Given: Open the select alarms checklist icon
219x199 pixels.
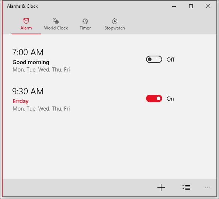Looking at the screenshot, I should pos(186,188).
